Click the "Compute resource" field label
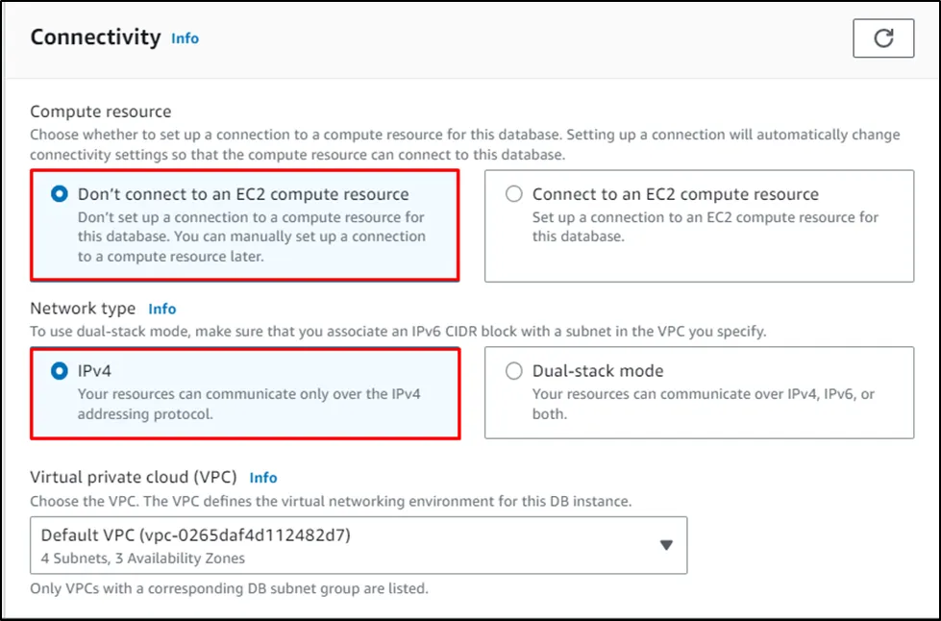The image size is (941, 621). [x=101, y=112]
